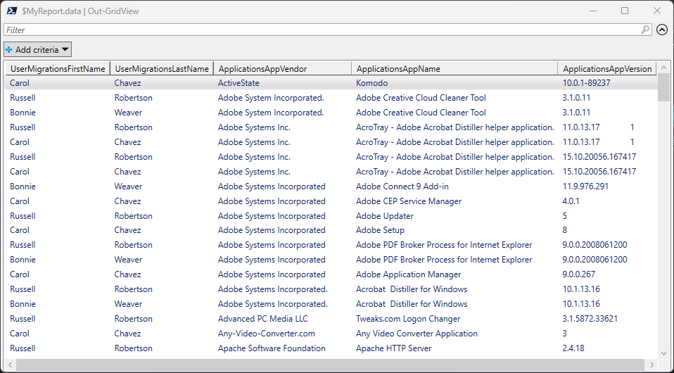
Task: Click the vertical scrollbar up arrow
Action: point(663,68)
